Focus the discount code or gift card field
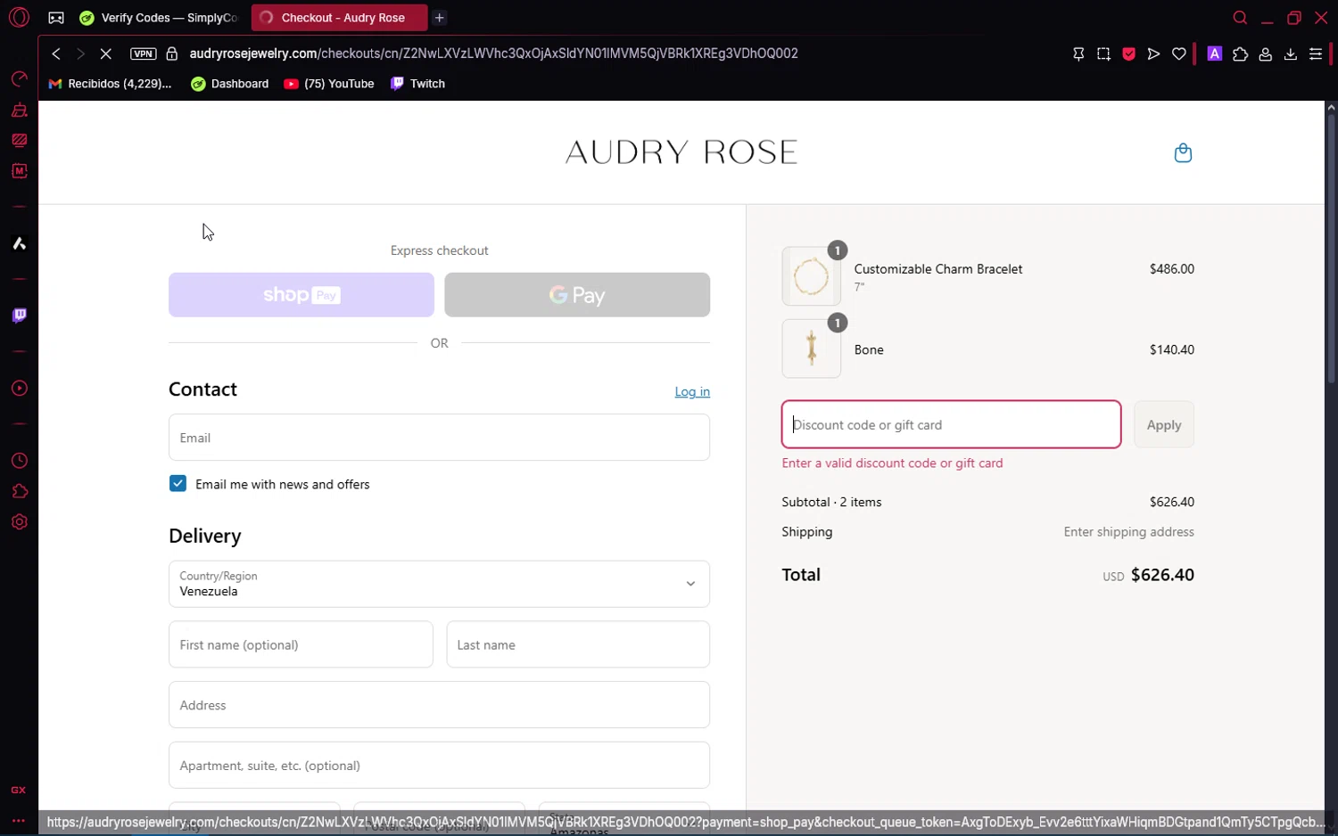 click(x=951, y=424)
